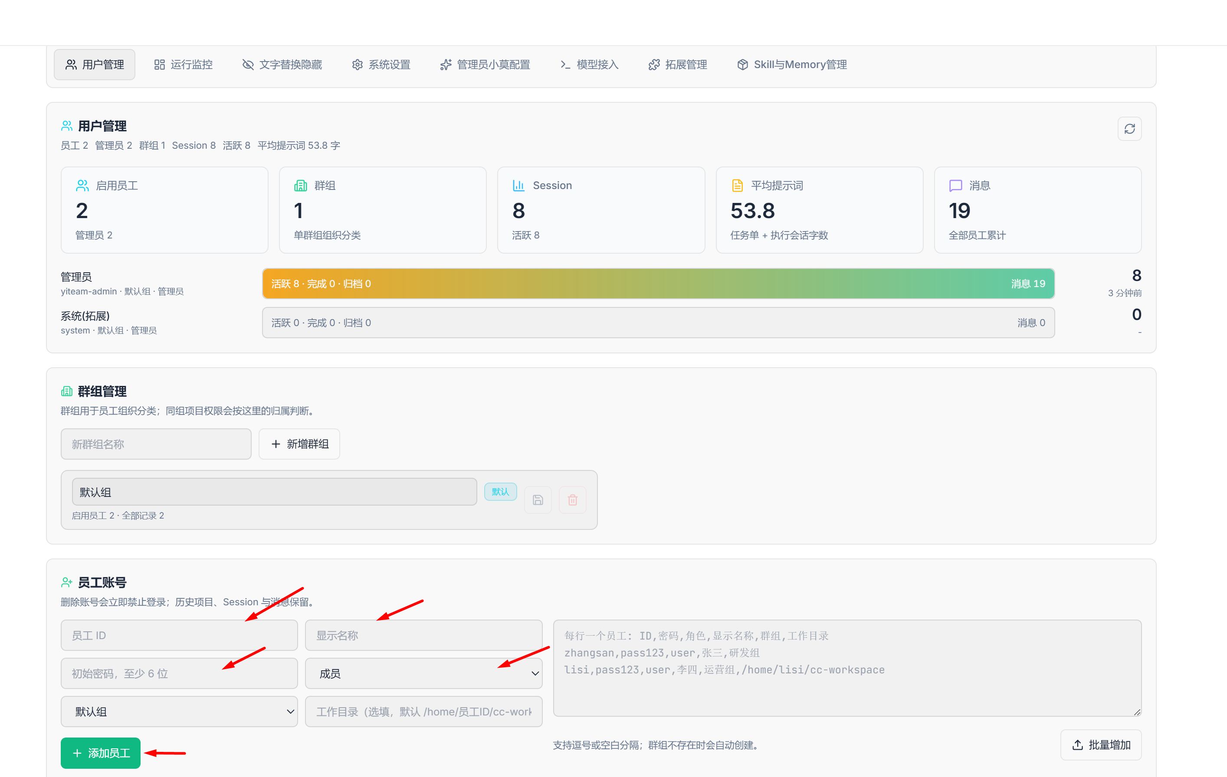Select the 模型接入 terminal tab

coord(589,65)
